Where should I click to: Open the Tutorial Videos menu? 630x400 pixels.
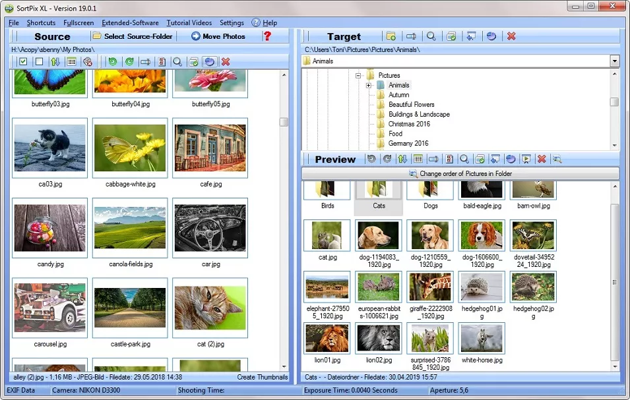click(x=189, y=22)
